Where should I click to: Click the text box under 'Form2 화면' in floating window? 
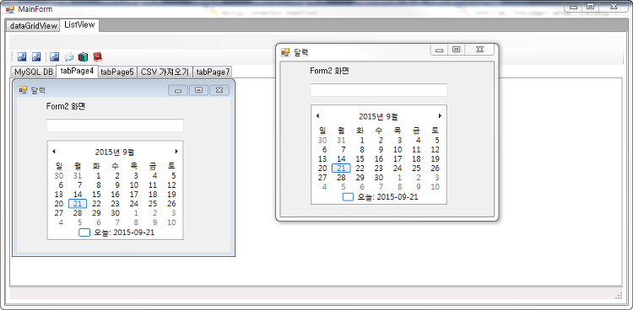click(x=379, y=90)
